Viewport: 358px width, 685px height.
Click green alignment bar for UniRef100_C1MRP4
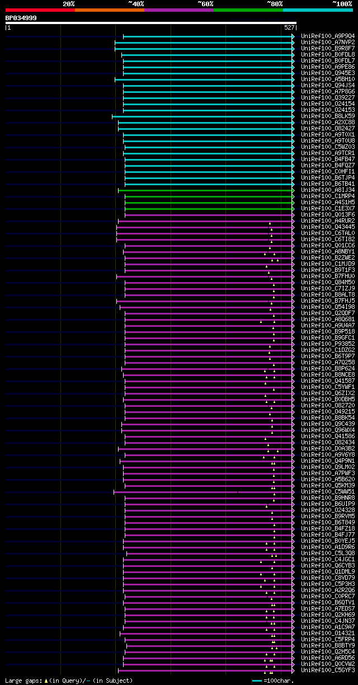tap(209, 196)
